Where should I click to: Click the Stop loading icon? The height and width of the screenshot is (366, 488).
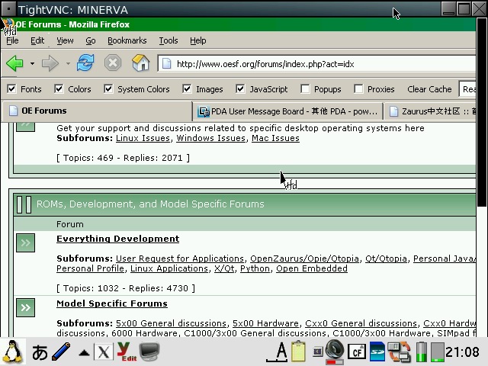(x=112, y=63)
